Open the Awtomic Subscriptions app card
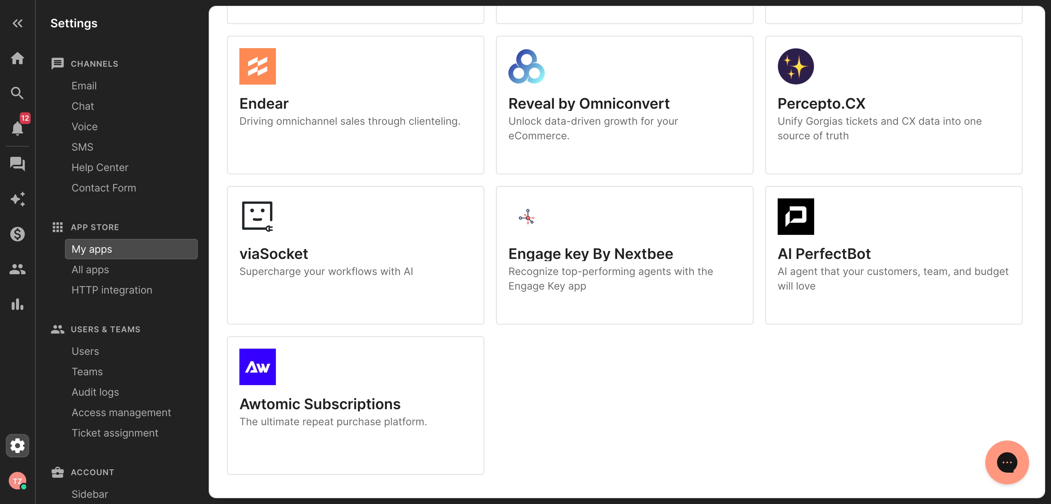The width and height of the screenshot is (1051, 504). [355, 405]
